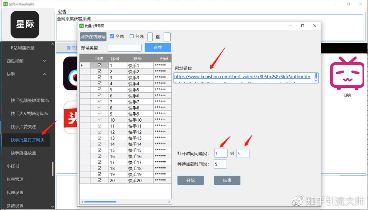Click the 序号 column header
This screenshot has width=368, height=210.
[115, 58]
